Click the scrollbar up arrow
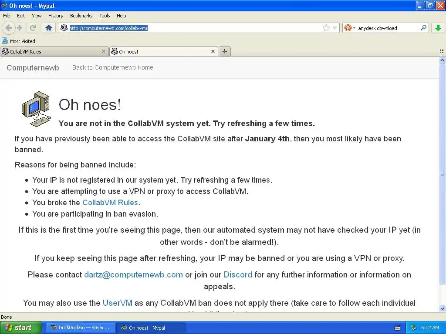 click(442, 60)
